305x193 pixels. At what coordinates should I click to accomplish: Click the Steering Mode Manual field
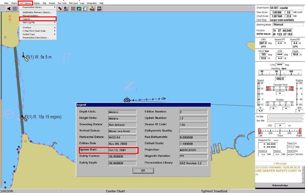pyautogui.click(x=288, y=25)
